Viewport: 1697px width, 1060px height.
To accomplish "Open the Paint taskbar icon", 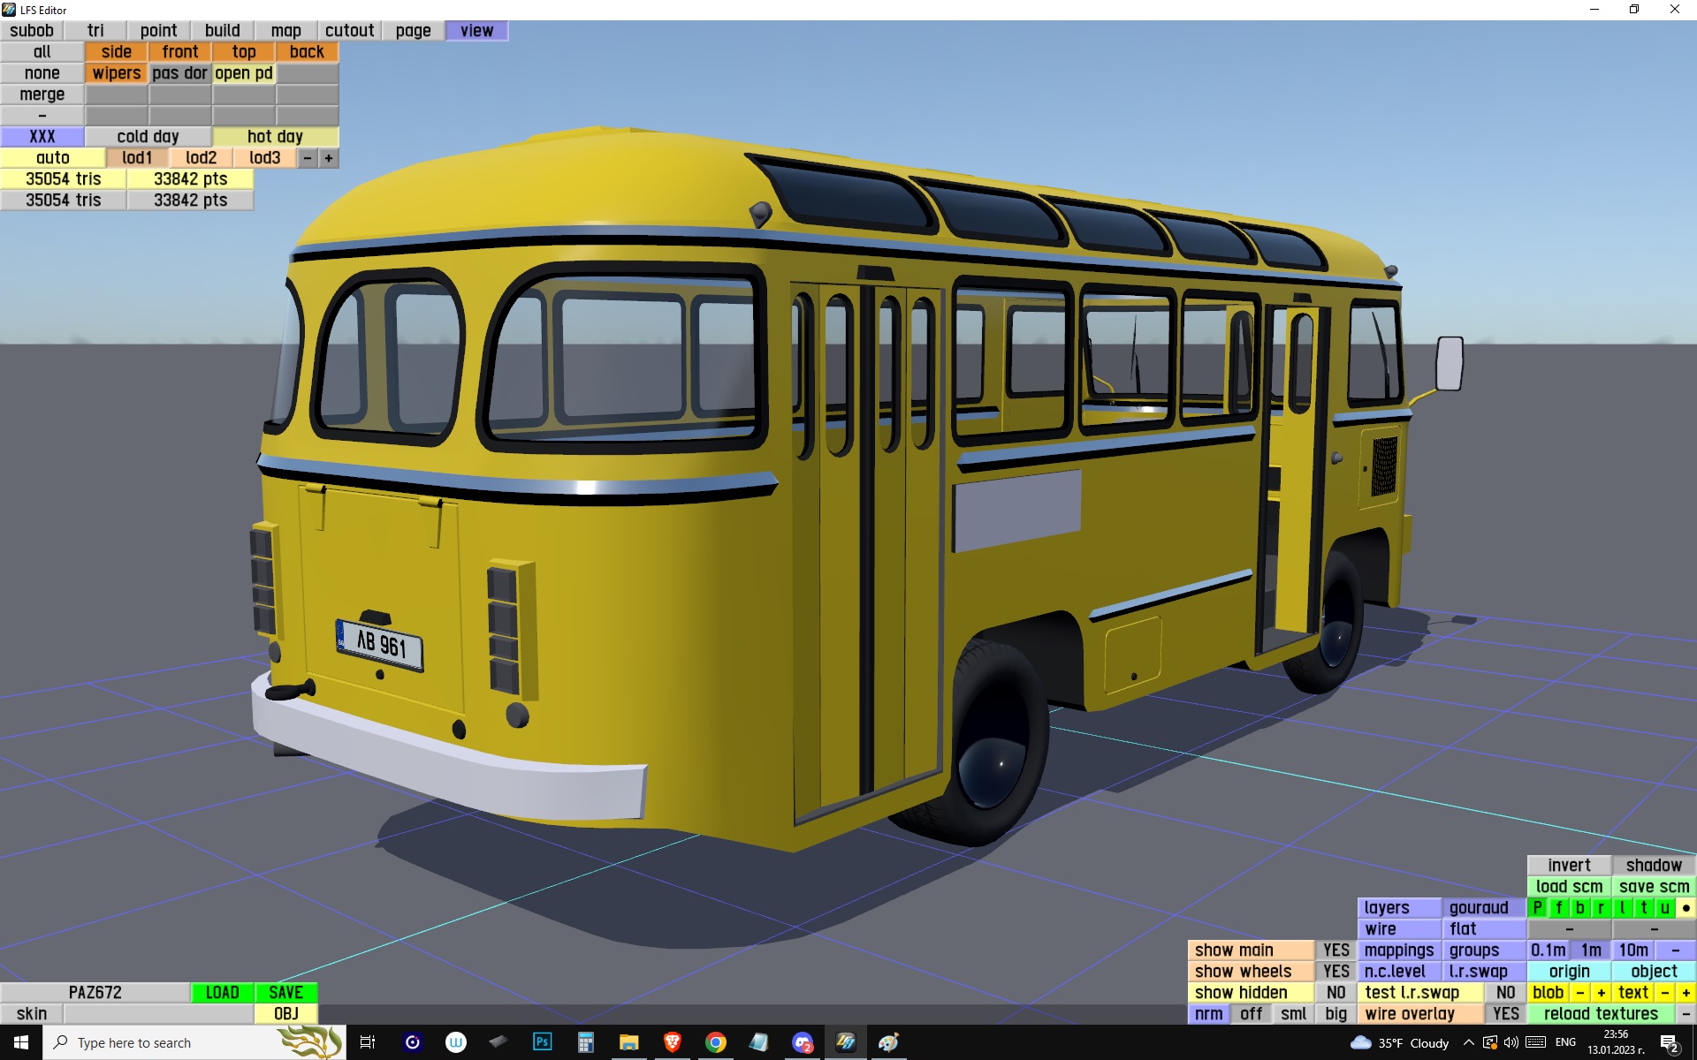I will (888, 1042).
